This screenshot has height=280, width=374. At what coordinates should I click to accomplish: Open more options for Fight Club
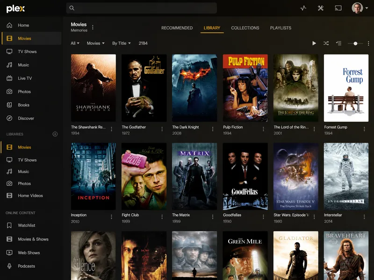click(162, 217)
